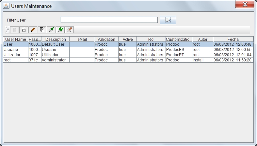257x146 pixels.
Task: Sort by the User Name column header
Action: pyautogui.click(x=16, y=39)
